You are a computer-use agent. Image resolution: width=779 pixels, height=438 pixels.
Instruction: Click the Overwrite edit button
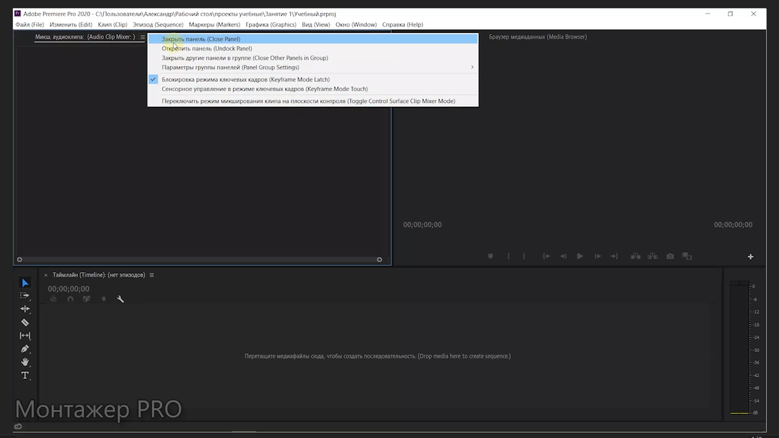(652, 257)
